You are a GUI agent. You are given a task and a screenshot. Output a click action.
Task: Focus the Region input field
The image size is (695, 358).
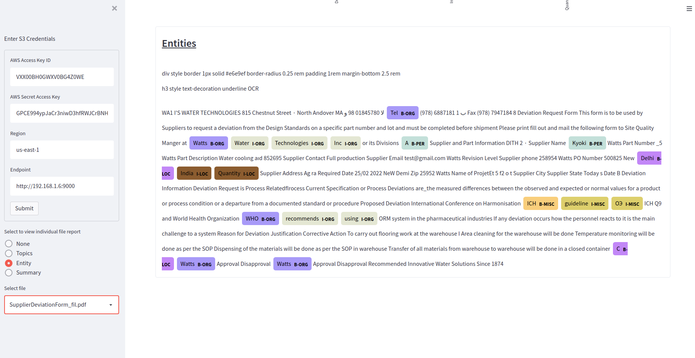click(62, 150)
